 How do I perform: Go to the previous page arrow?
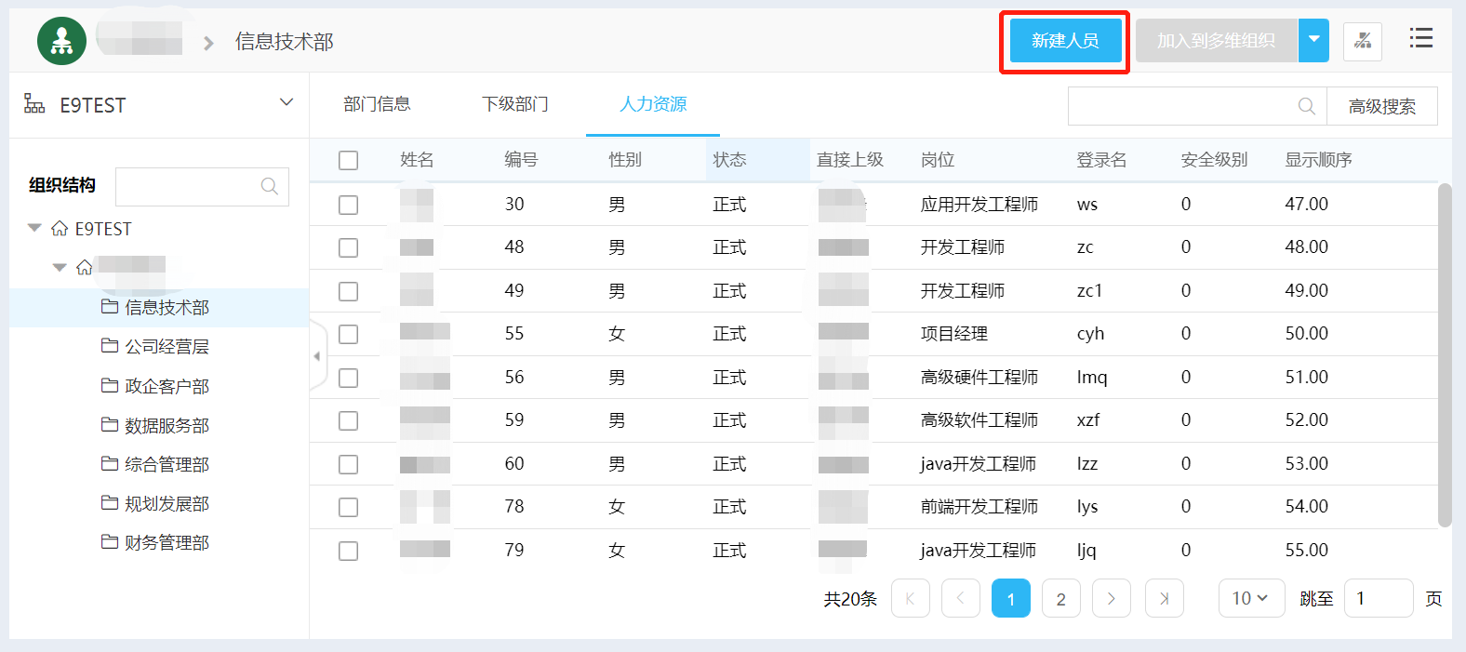961,598
